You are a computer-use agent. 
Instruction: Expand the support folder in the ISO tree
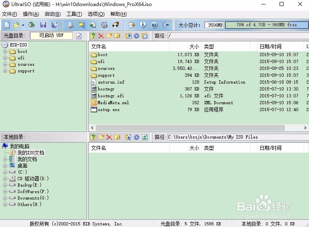(x=5, y=71)
